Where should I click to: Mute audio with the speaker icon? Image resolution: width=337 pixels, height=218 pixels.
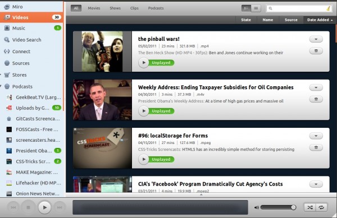pos(257,207)
